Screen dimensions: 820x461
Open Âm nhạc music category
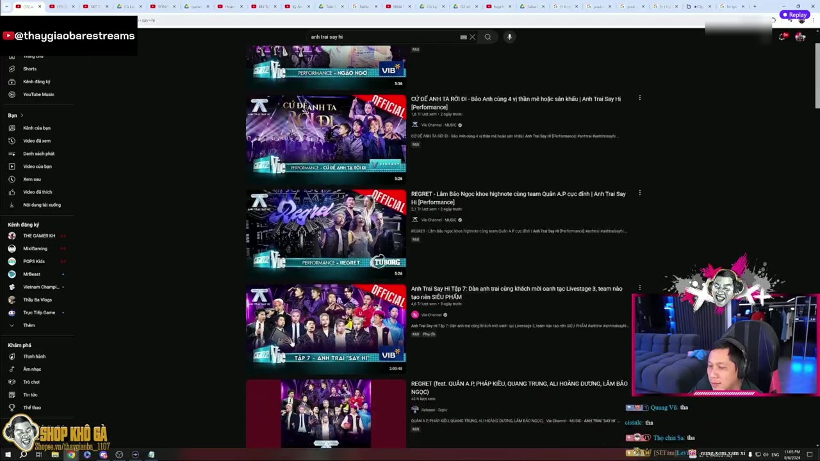32,369
